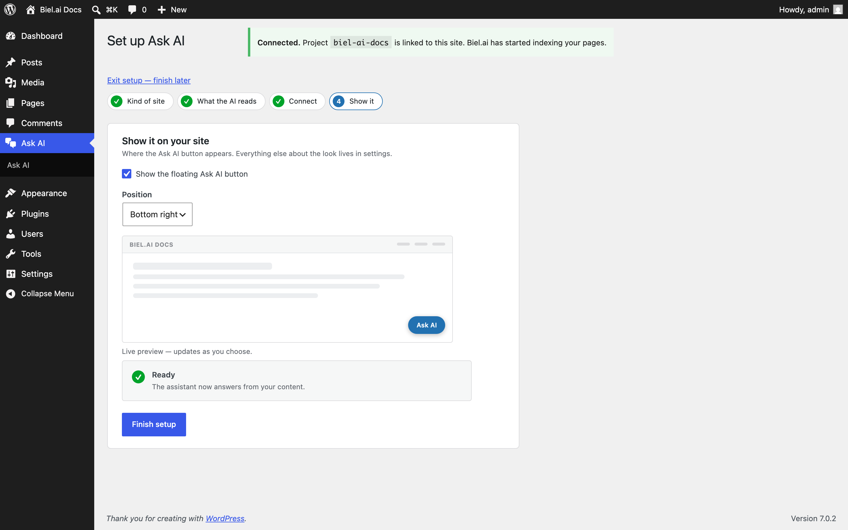The image size is (848, 530).
Task: Click the green check on Connect step
Action: [x=278, y=101]
